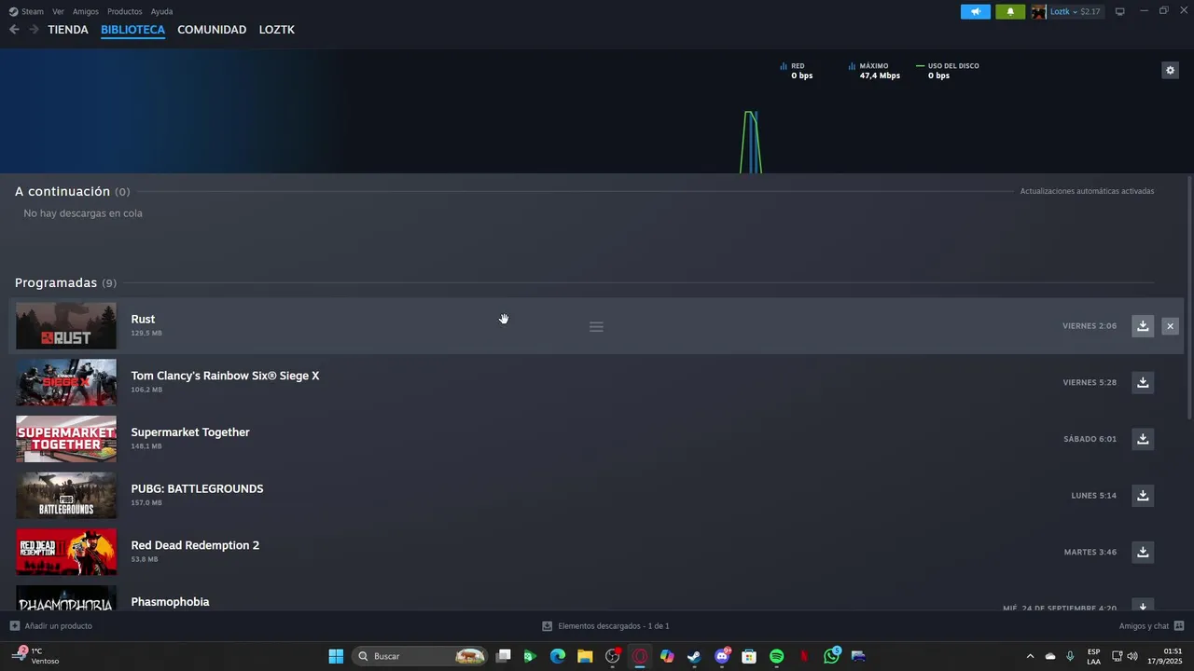Image resolution: width=1194 pixels, height=671 pixels.
Task: Open Discord from the taskbar
Action: tap(722, 656)
